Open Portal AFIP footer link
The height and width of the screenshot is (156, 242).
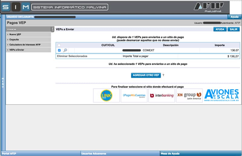tap(9, 153)
